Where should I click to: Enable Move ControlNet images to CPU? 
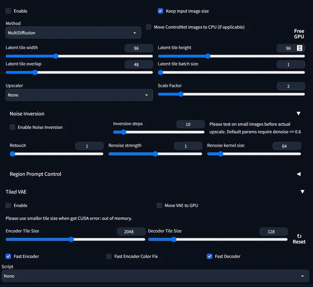point(149,27)
